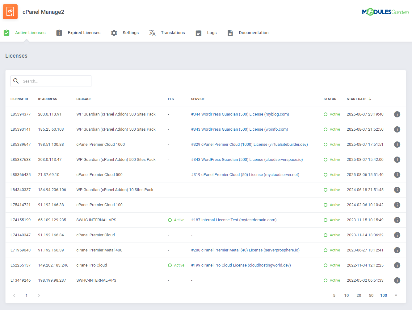
Task: Click the orange cPanel logo in the header
Action: tap(10, 12)
